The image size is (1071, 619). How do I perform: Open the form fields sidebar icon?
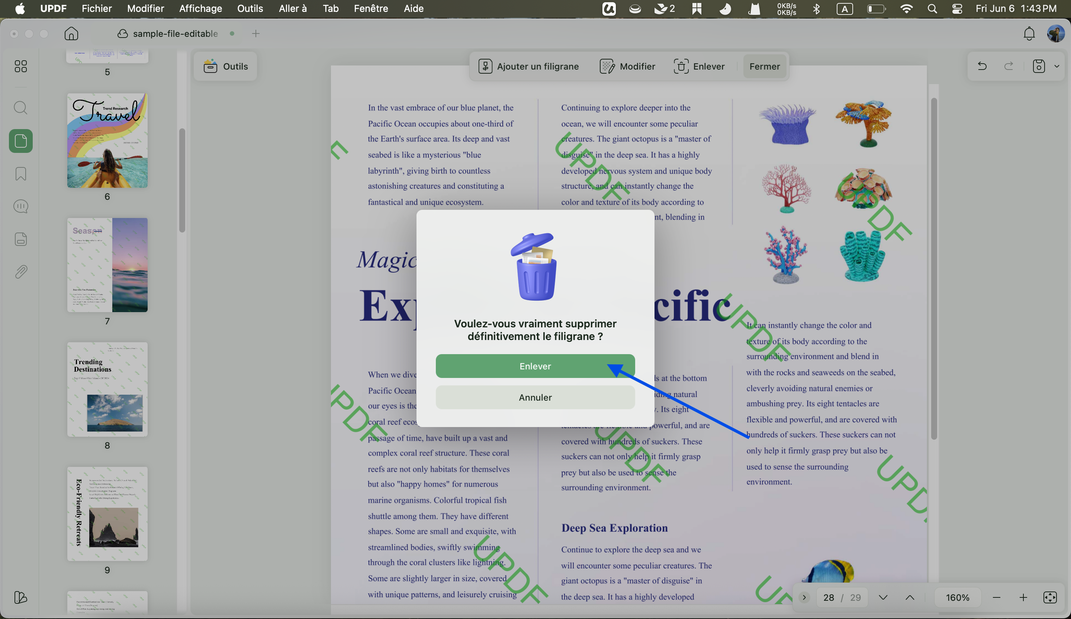point(21,239)
